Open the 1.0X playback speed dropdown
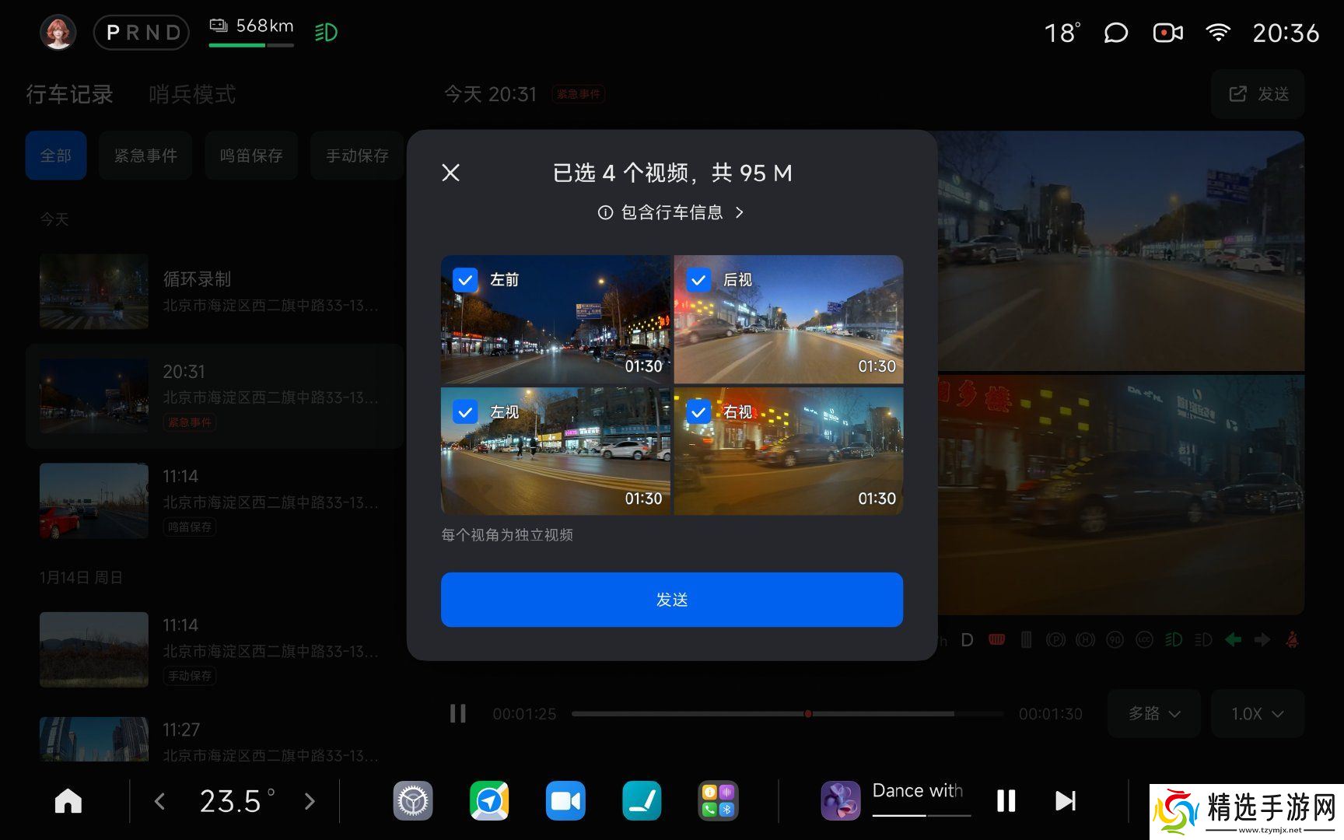The width and height of the screenshot is (1344, 840). point(1257,713)
